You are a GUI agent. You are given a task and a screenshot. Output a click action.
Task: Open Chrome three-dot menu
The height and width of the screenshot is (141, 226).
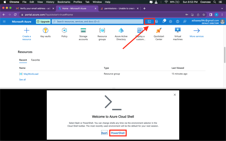point(222,15)
